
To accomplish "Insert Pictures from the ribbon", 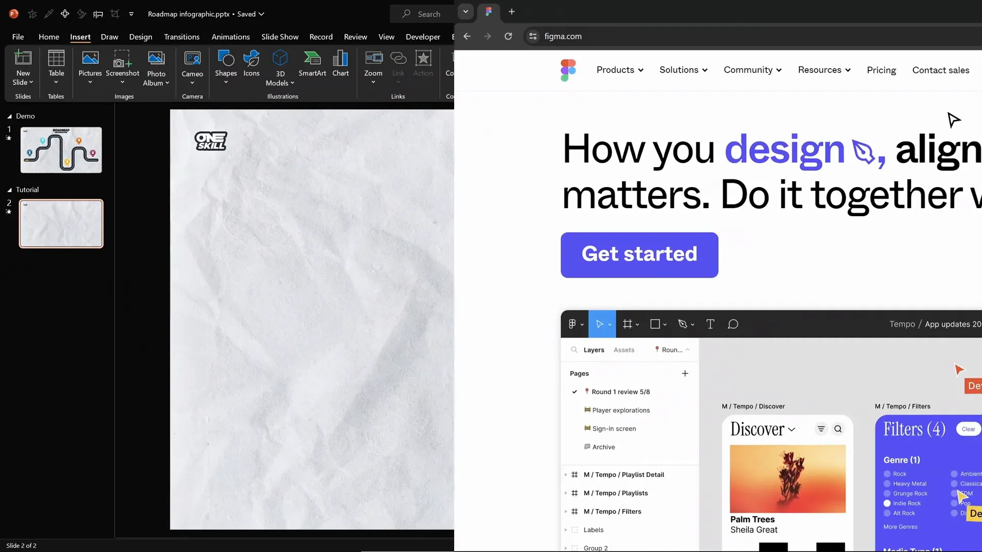I will click(90, 68).
